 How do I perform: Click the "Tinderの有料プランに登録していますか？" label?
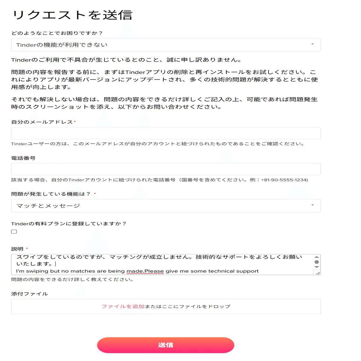click(x=69, y=224)
